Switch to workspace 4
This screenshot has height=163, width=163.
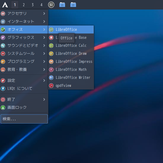(41, 5)
